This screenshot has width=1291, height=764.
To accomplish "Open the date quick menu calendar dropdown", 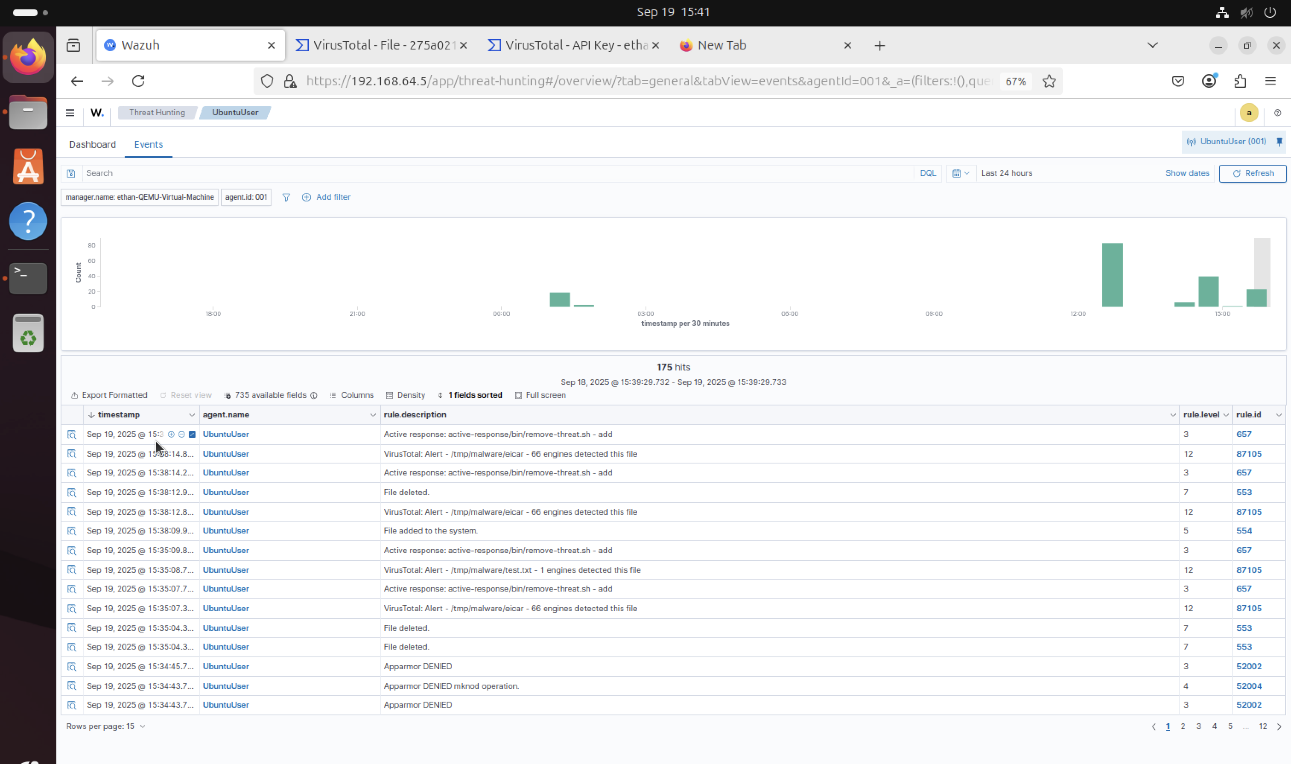I will 961,173.
